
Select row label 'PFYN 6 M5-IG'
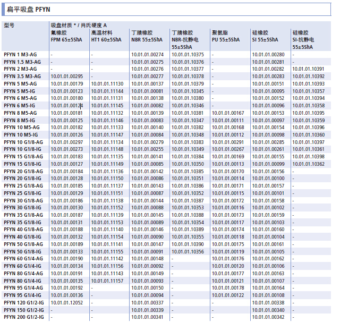tap(19, 106)
